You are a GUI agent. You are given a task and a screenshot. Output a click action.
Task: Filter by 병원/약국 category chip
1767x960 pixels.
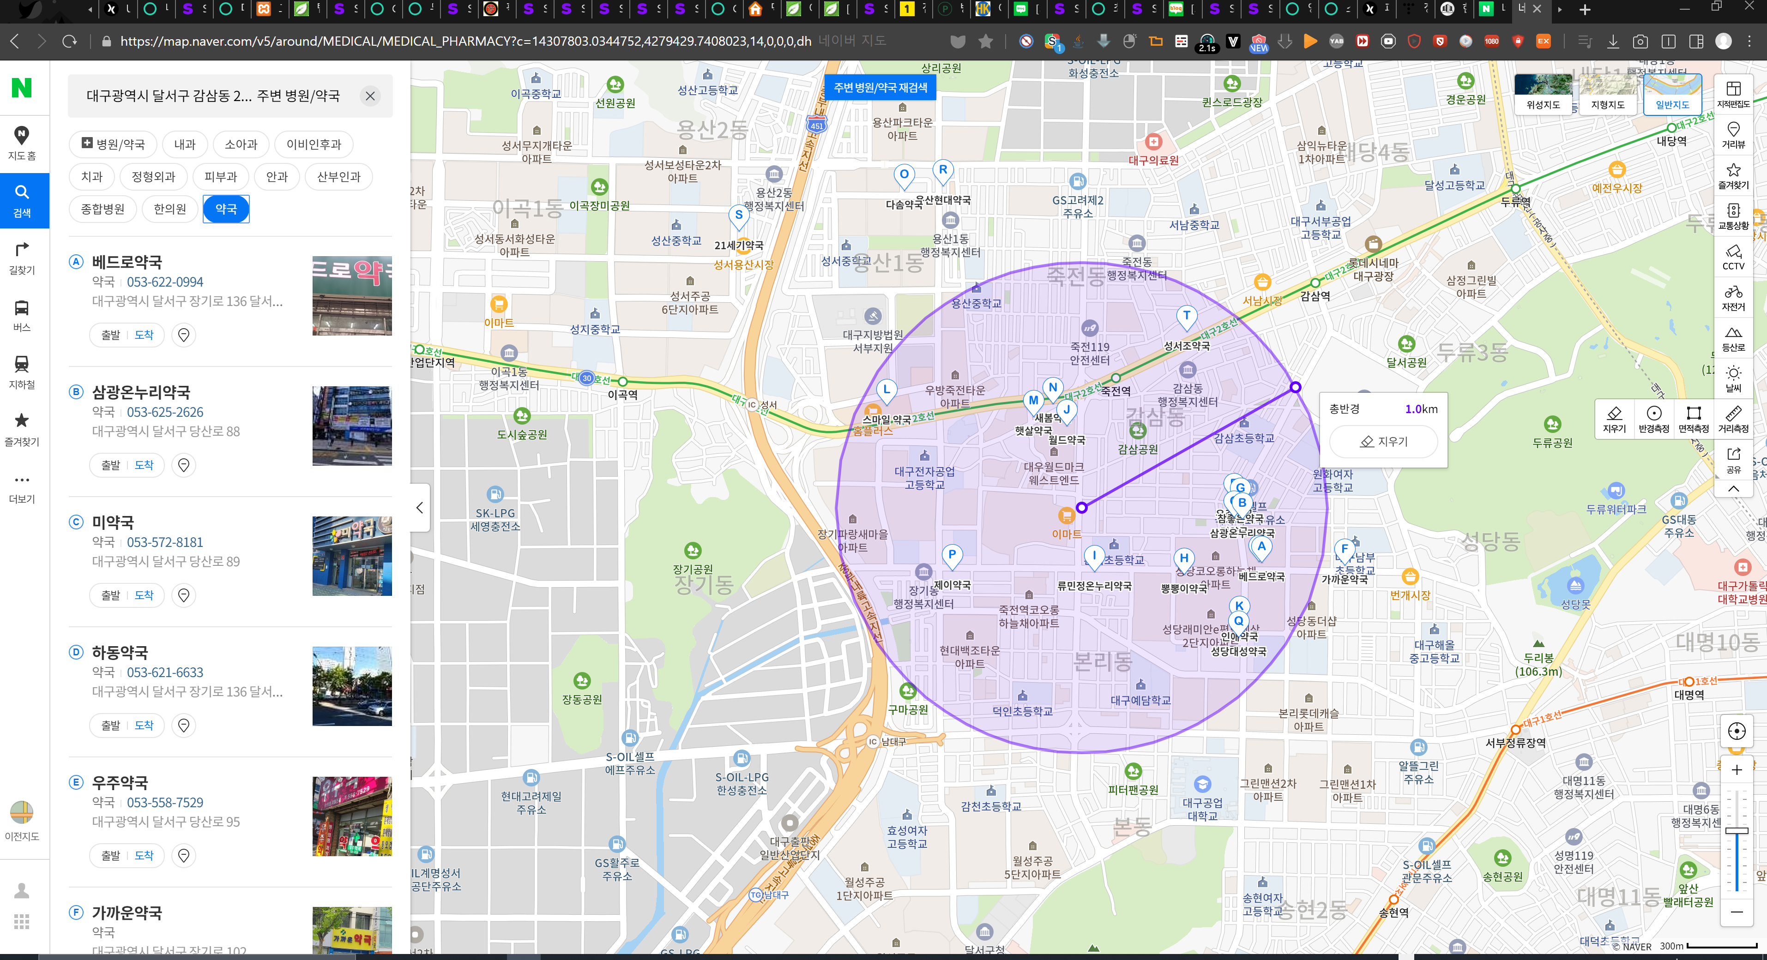click(113, 144)
